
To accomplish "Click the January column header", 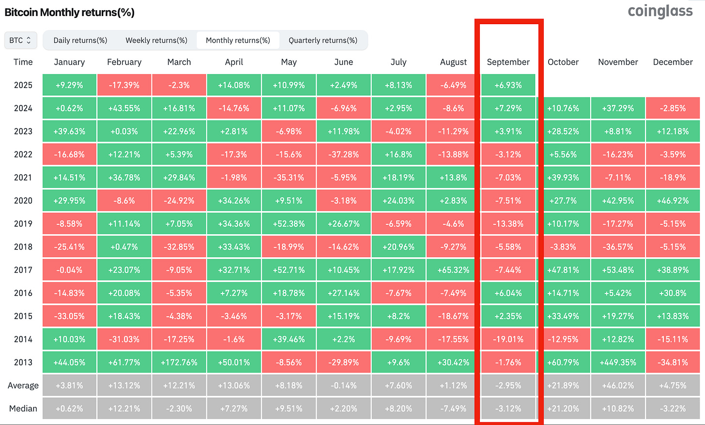I will (x=69, y=62).
